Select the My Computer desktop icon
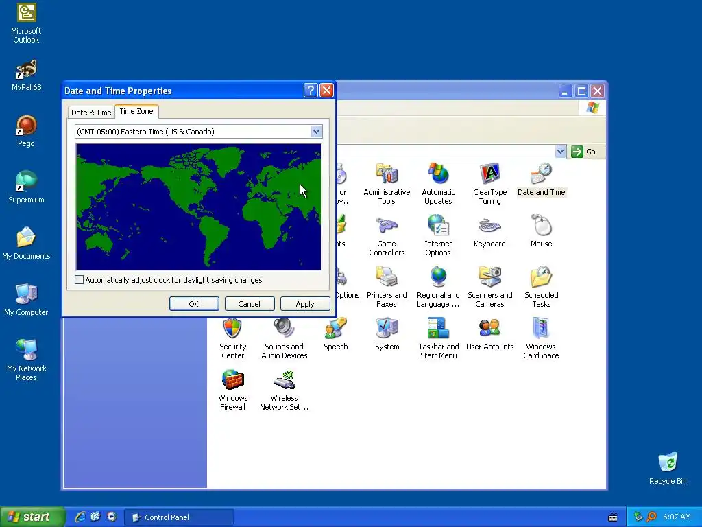Image resolution: width=702 pixels, height=527 pixels. tap(26, 300)
